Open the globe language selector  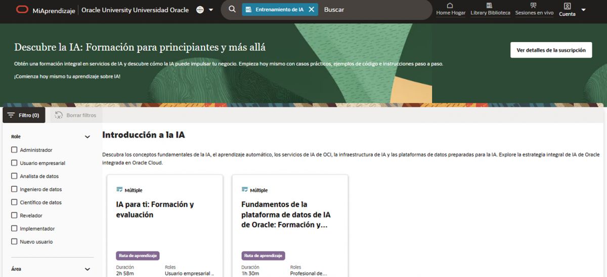tap(200, 10)
